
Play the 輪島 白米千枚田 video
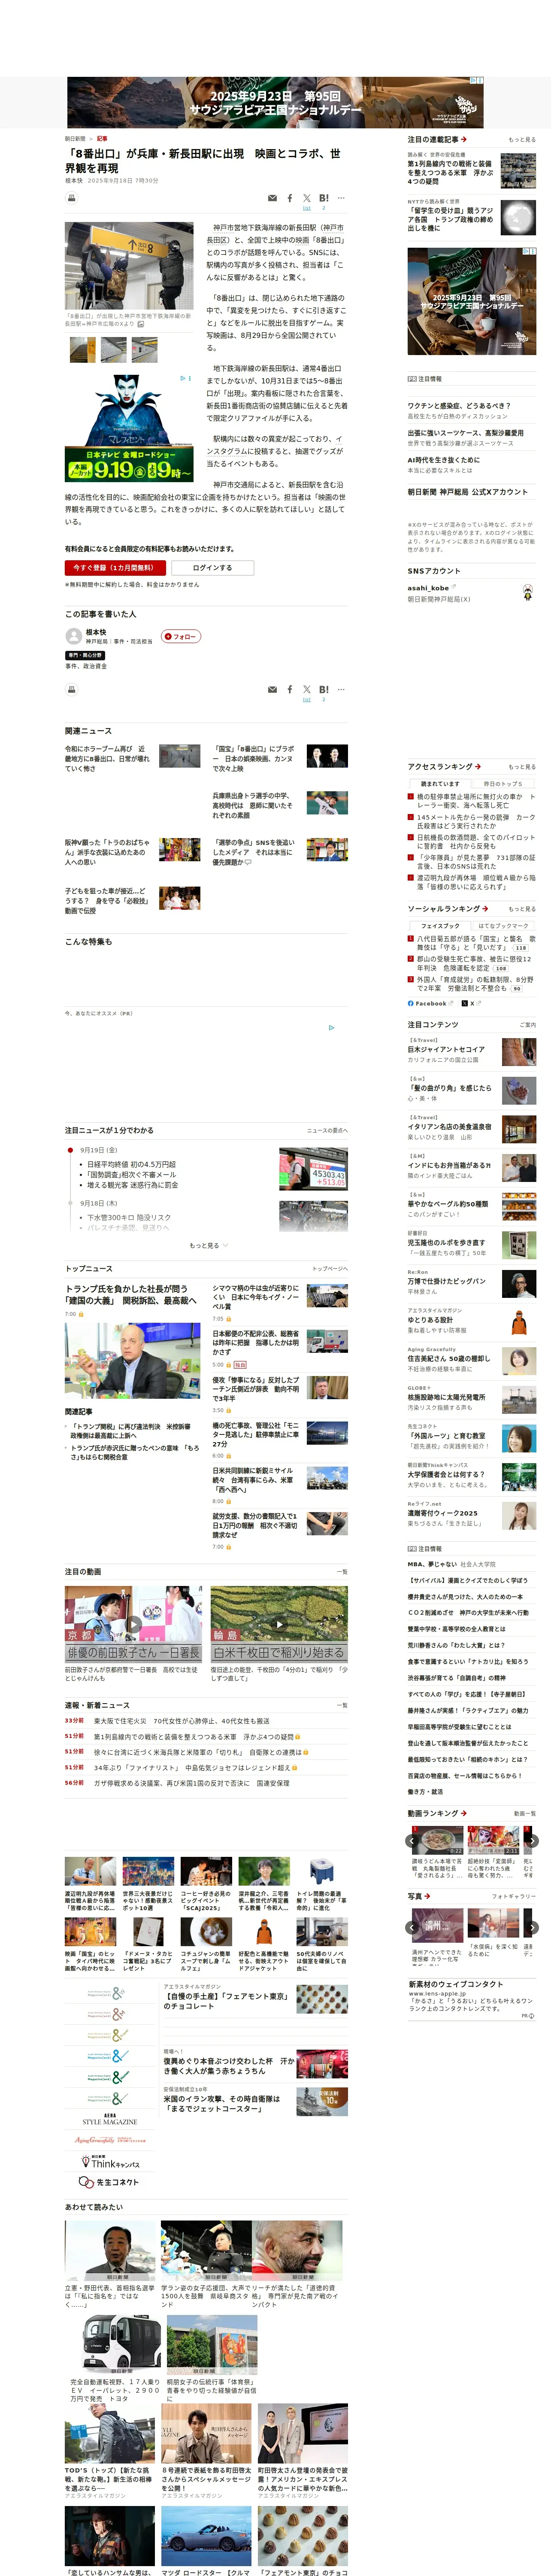279,1625
